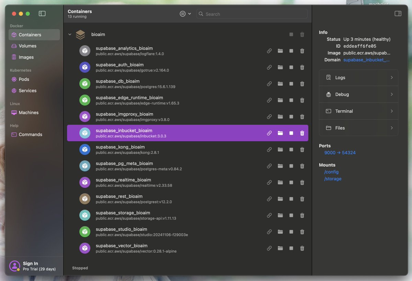The image size is (412, 281).
Task: Select supabase_edge_runtime_bioaim row
Action: click(x=187, y=100)
